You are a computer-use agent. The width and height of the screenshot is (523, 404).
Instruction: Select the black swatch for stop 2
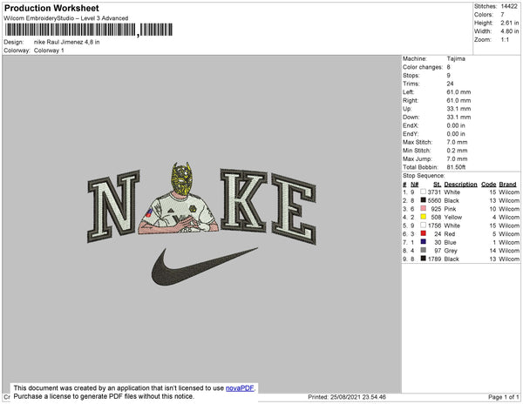[x=424, y=200]
